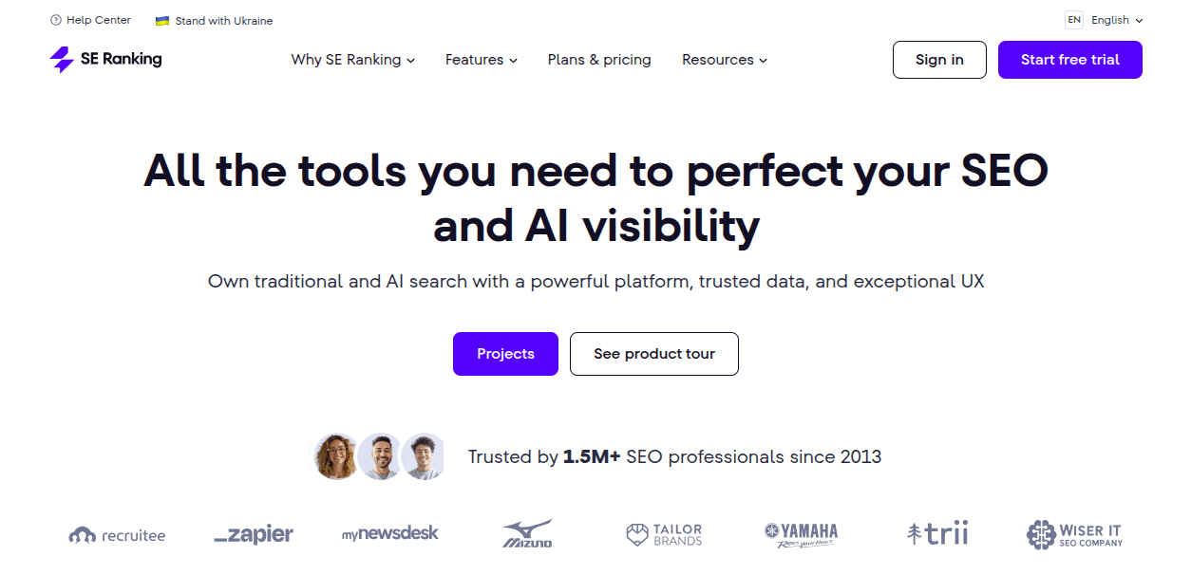The image size is (1191, 575).
Task: Open the English language selector
Action: 1116,20
